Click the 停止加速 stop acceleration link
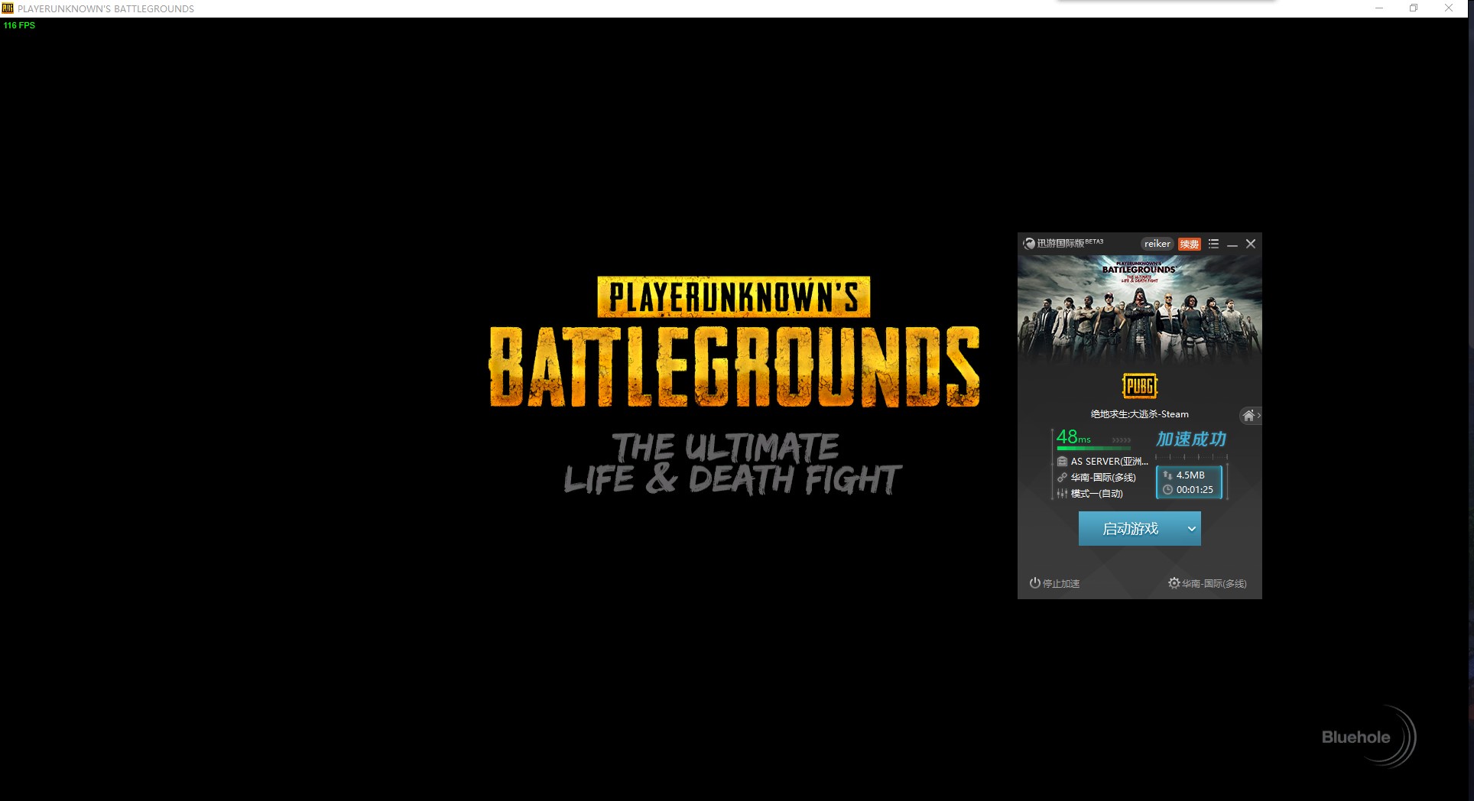 tap(1061, 584)
